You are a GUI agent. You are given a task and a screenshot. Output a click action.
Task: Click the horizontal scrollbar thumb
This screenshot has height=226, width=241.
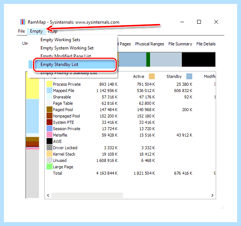(87, 195)
